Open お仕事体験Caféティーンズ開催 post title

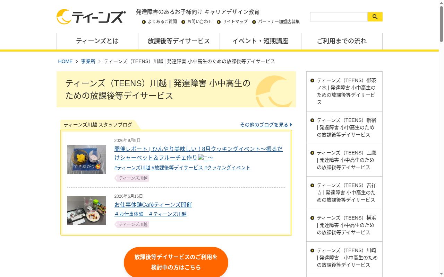pyautogui.click(x=153, y=205)
